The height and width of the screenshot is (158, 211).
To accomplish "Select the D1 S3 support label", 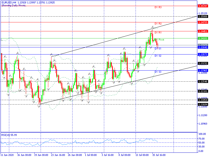I will [158, 72].
